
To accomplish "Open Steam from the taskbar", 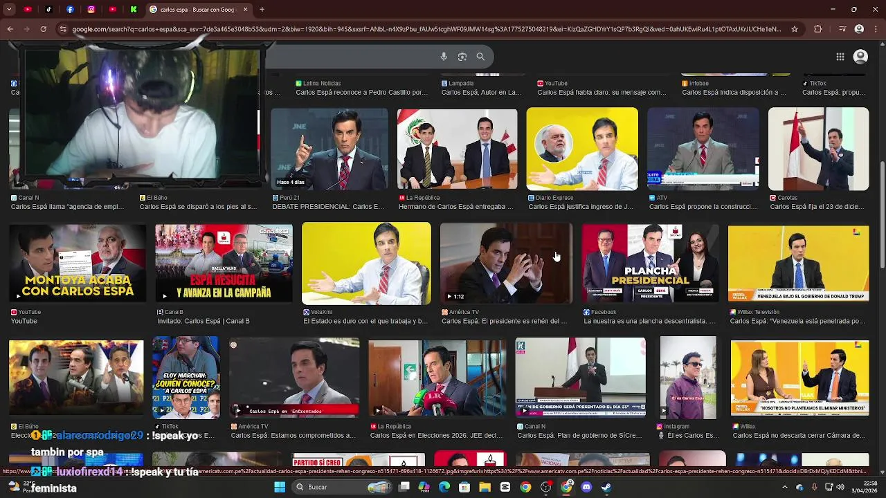I will [x=606, y=487].
